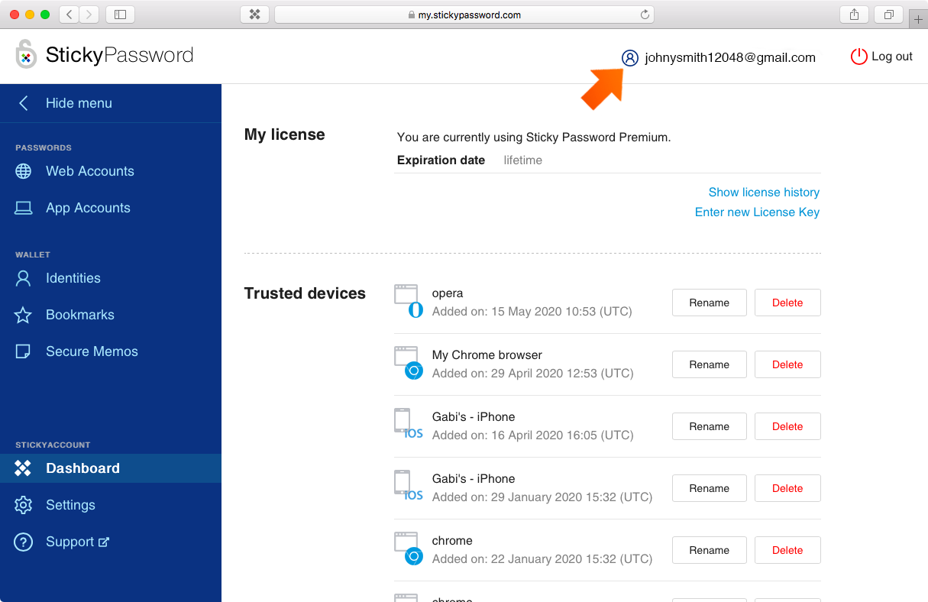Open Web Accounts menu item
The image size is (928, 602).
coord(111,171)
